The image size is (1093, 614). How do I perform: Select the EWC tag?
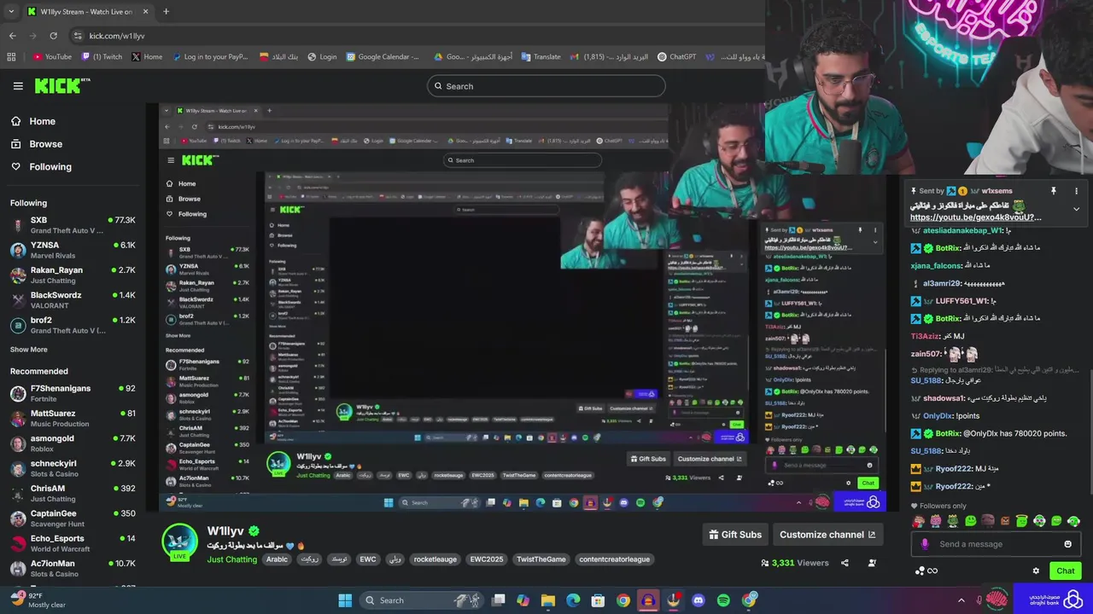tap(368, 559)
